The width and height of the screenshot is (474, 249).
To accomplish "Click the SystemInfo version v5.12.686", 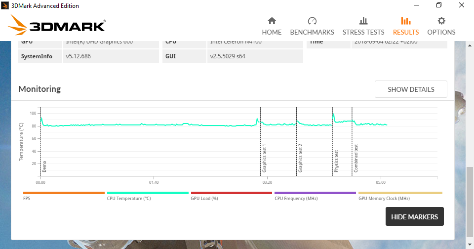I will (79, 56).
